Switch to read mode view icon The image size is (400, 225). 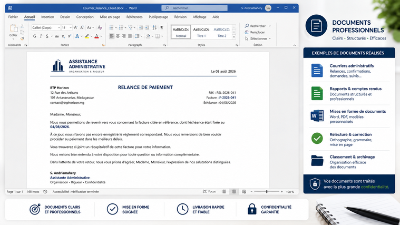(224, 192)
